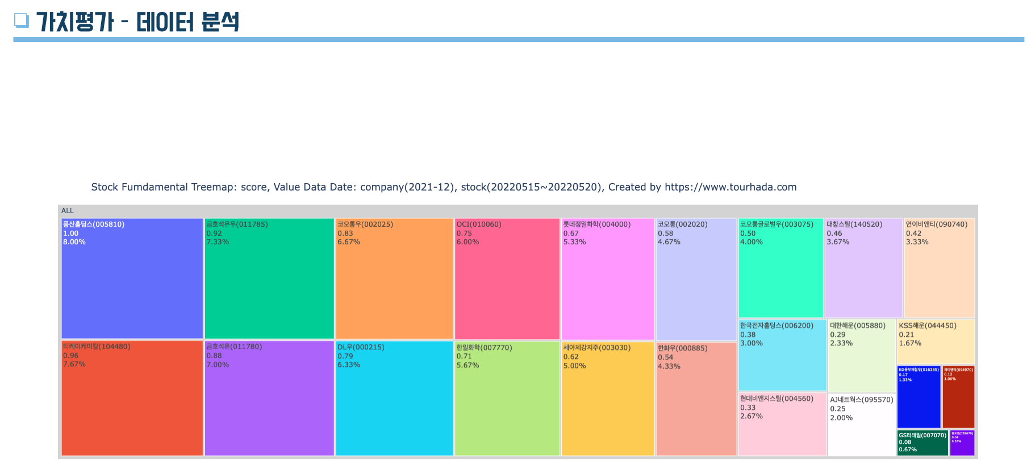This screenshot has height=474, width=1027.
Task: Select the AJ네트웍스(095570) treemap block
Action: click(x=862, y=425)
